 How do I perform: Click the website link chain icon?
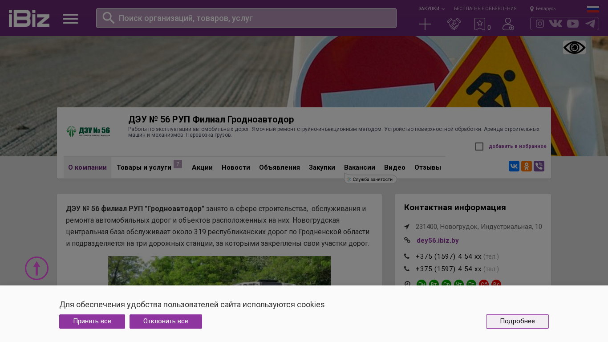[x=407, y=240]
